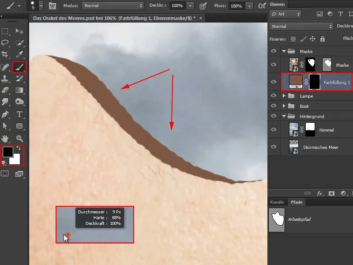Select the History Brush tool
The height and width of the screenshot is (265, 353).
(x=19, y=79)
